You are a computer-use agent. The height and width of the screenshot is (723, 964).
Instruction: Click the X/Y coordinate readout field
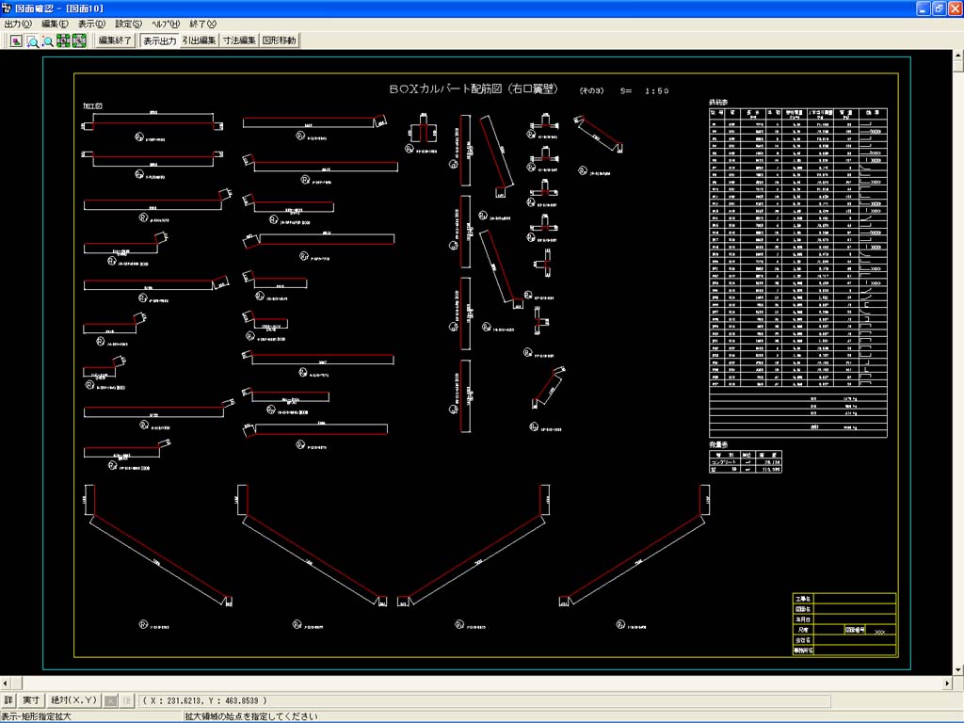point(485,700)
